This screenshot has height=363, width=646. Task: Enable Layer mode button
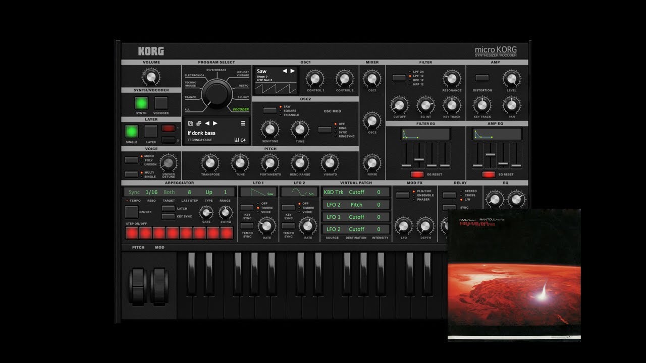point(151,132)
